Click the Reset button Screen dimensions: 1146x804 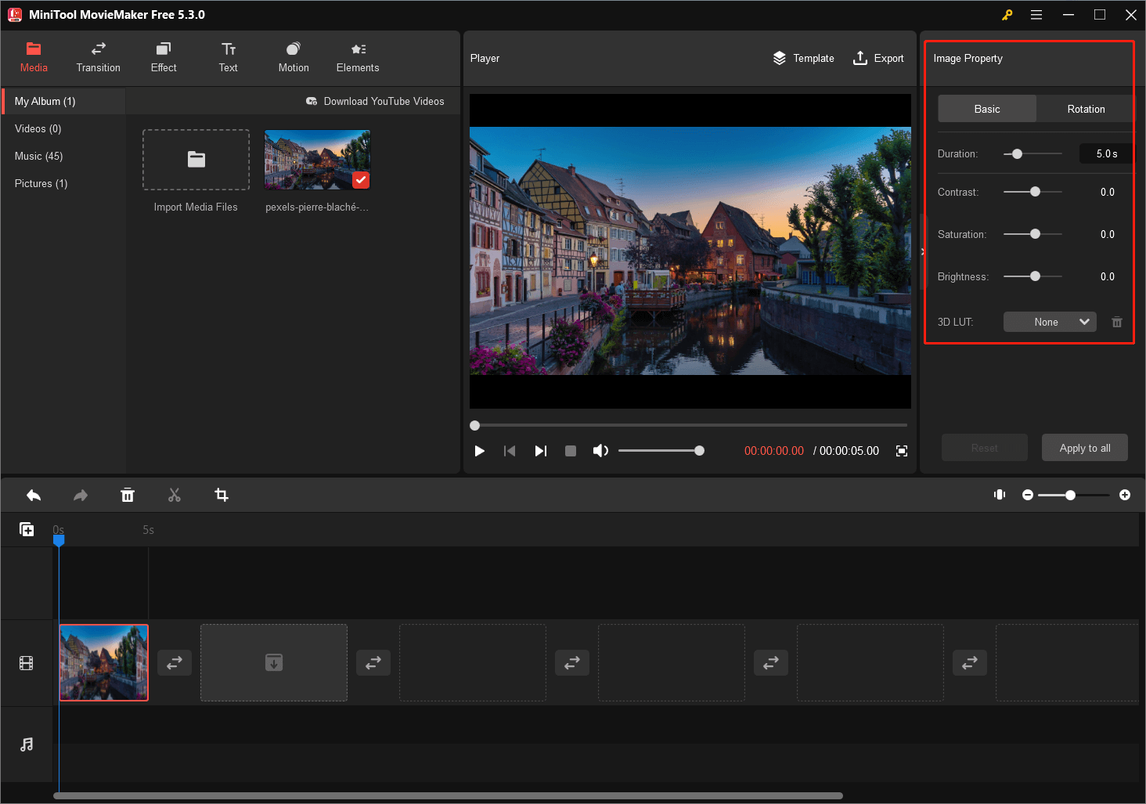pyautogui.click(x=985, y=448)
